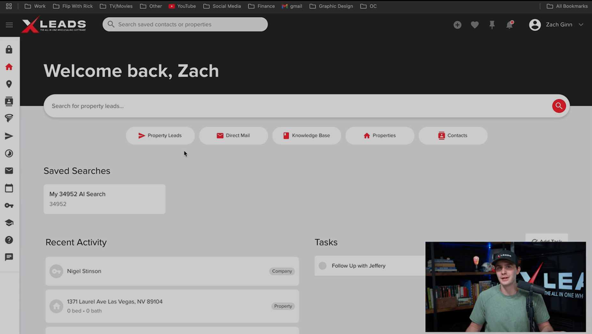The width and height of the screenshot is (592, 334).
Task: Open the calendar sidebar icon
Action: (x=9, y=188)
